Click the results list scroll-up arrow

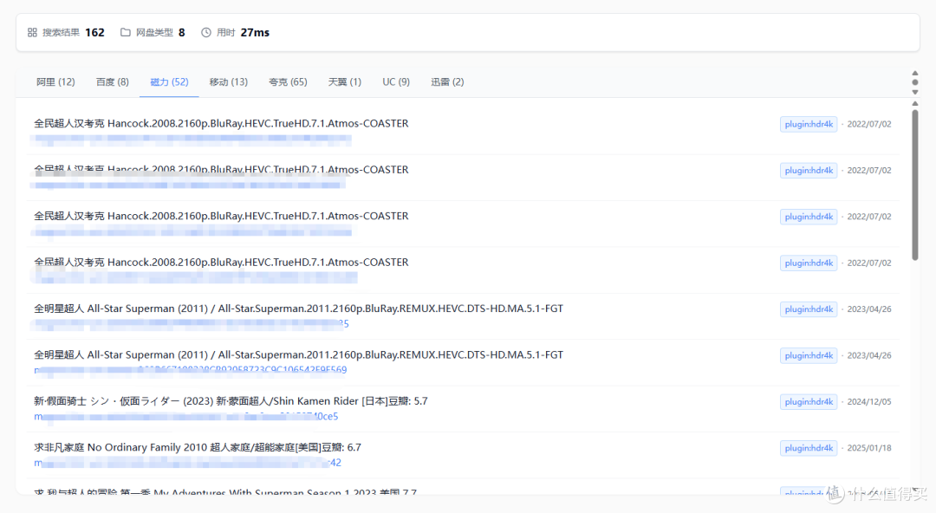915,104
